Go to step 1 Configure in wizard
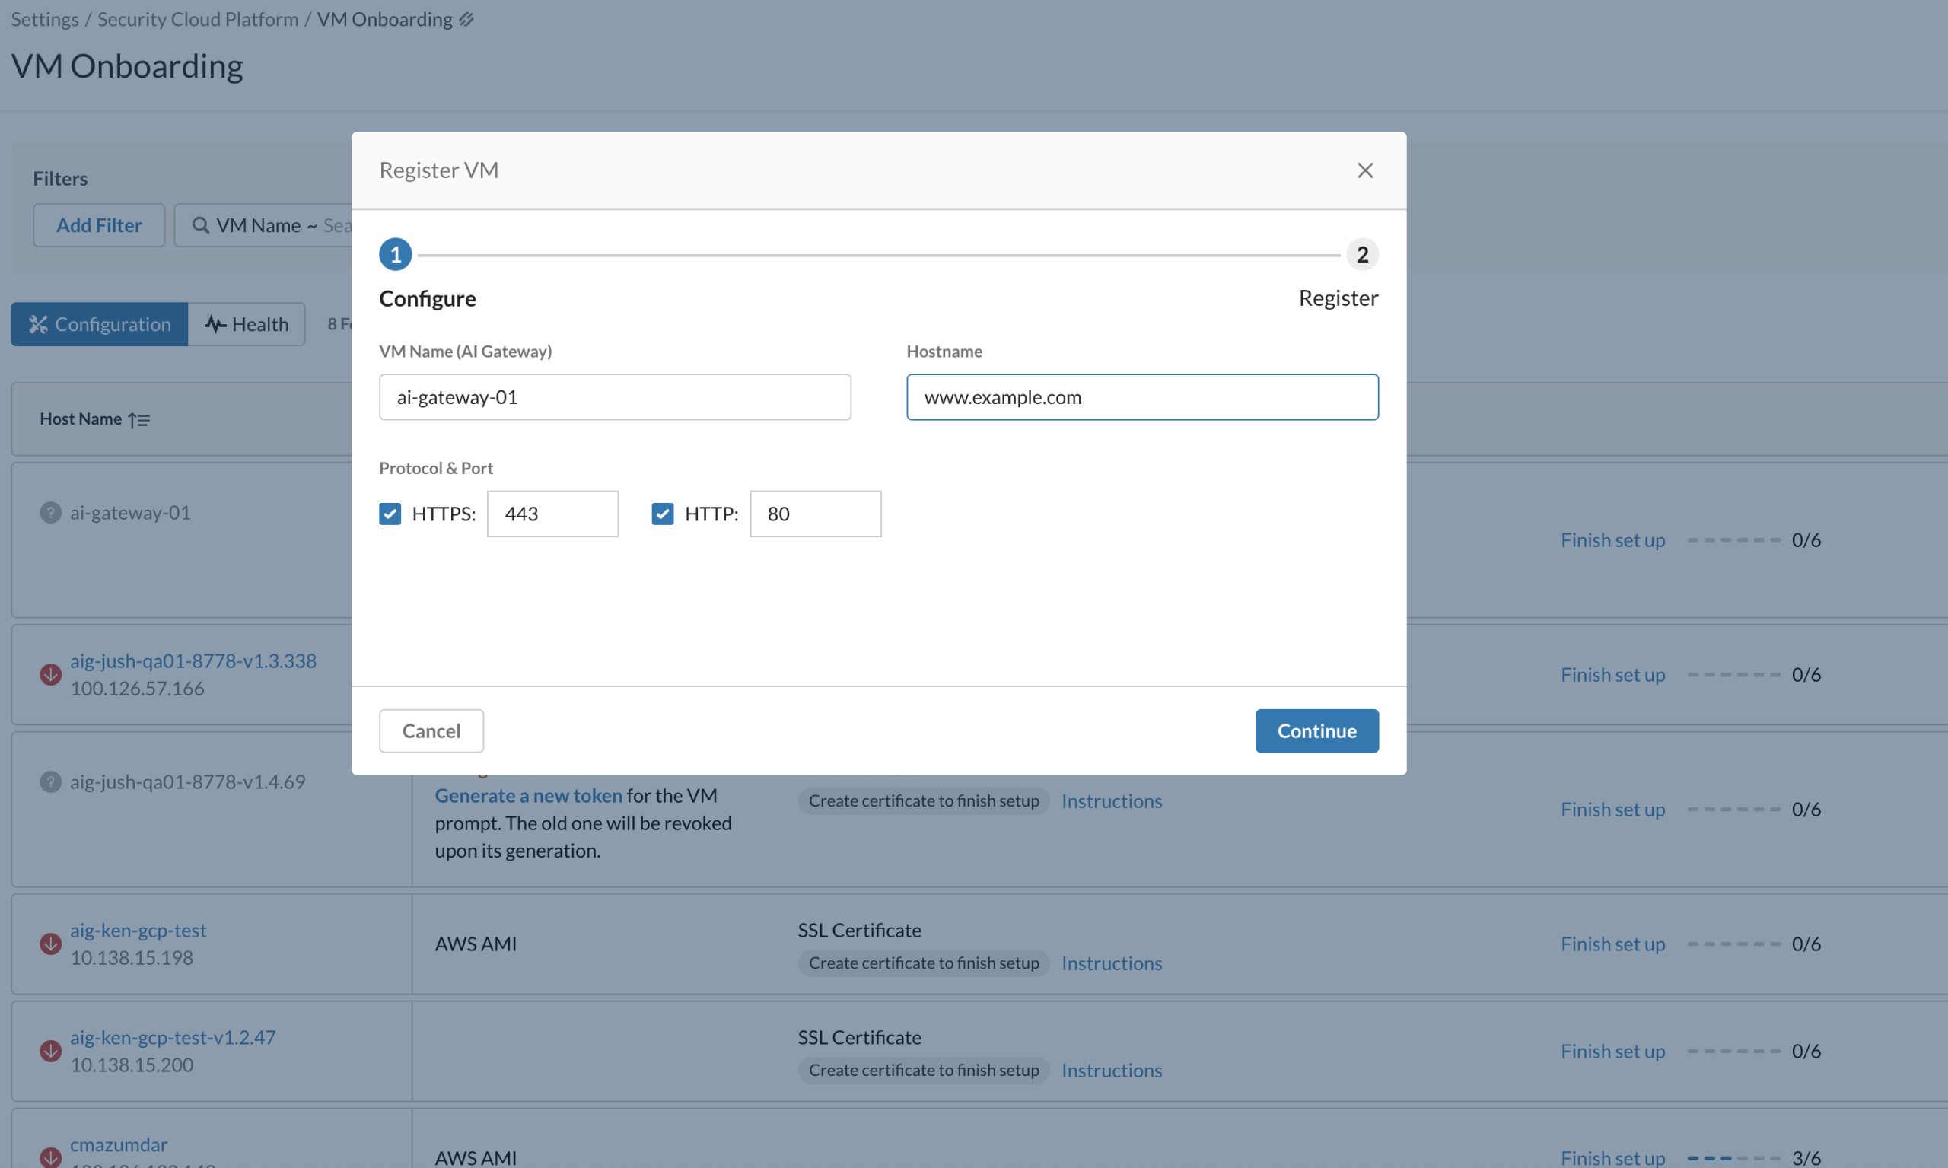Image resolution: width=1948 pixels, height=1168 pixels. click(x=395, y=254)
